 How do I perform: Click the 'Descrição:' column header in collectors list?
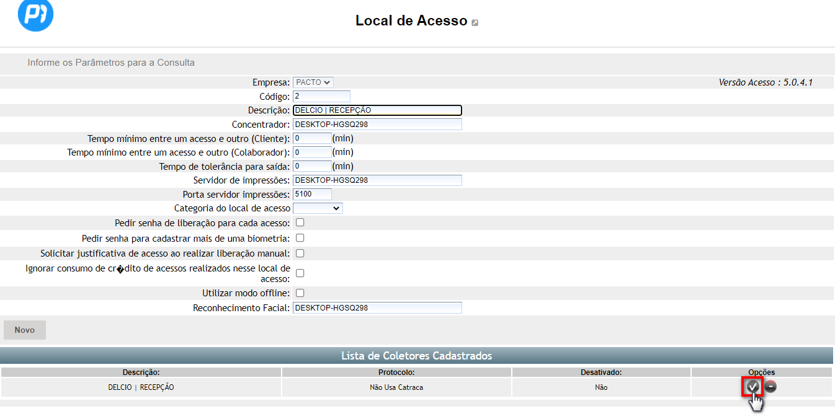coord(141,373)
